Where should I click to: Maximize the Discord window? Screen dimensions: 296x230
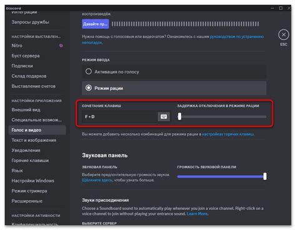click(x=281, y=8)
